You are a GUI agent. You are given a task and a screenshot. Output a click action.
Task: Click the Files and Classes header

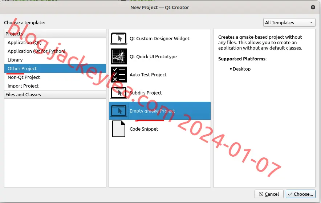coord(55,95)
